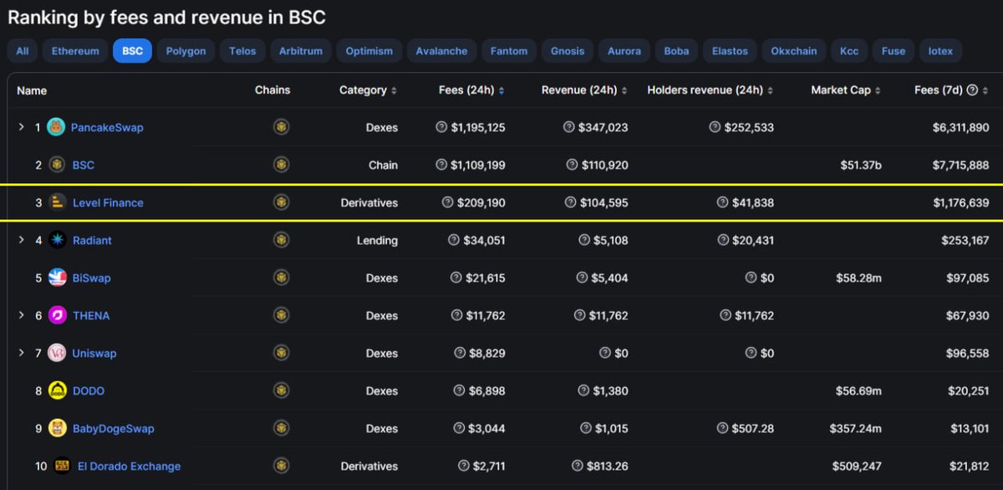Viewport: 1003px width, 490px height.
Task: Click BabyDogeSwap market cap $357.24m
Action: 857,429
